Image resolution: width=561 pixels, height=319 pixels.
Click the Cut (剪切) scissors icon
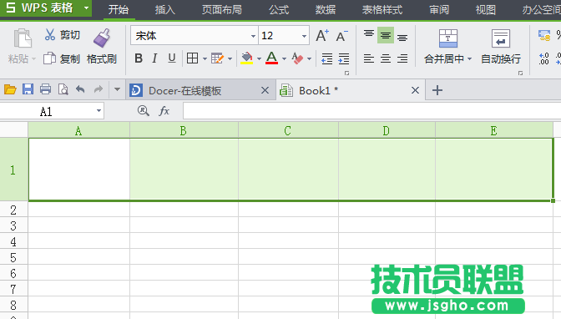(50, 35)
